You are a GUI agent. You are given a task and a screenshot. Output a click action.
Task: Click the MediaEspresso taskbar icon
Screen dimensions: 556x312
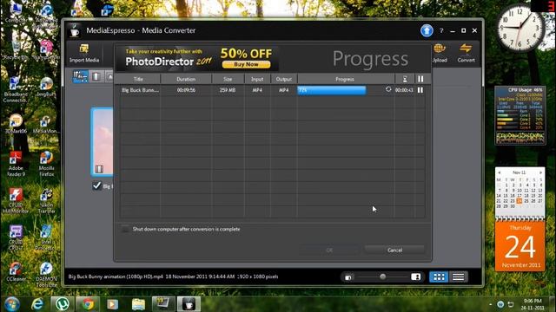pos(189,304)
